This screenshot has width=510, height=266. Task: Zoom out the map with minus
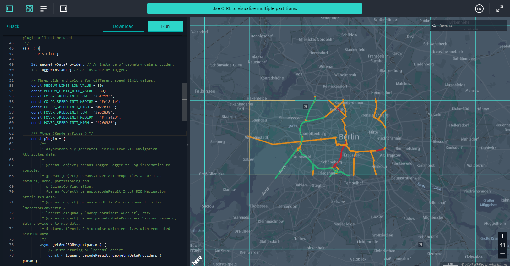(x=502, y=254)
